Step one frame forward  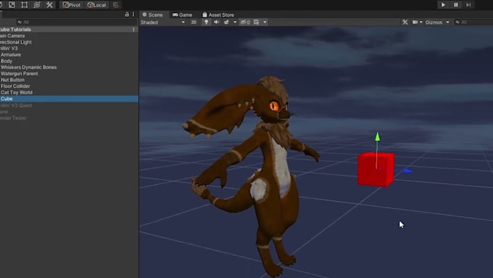tap(468, 5)
